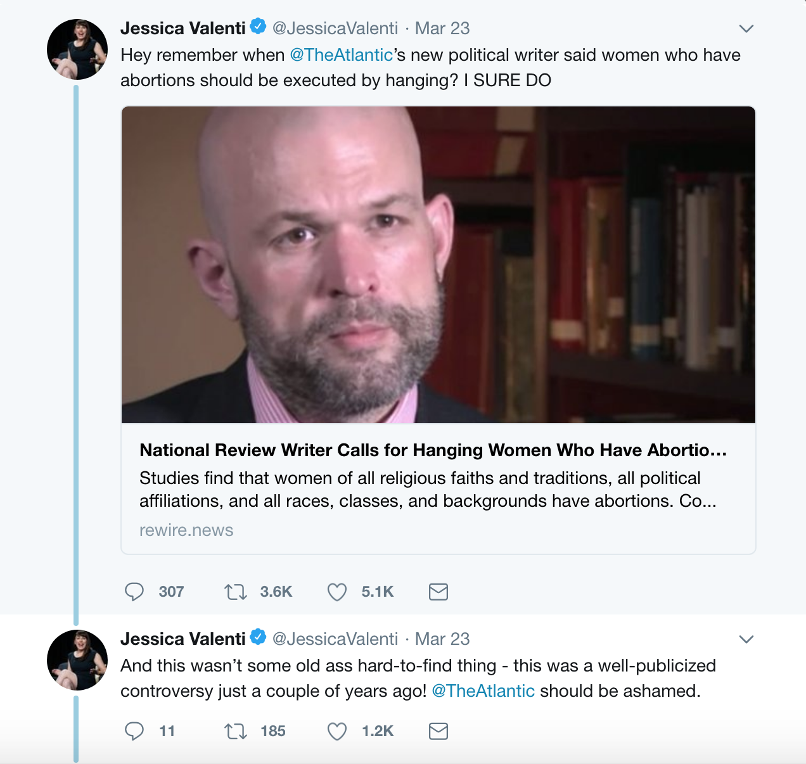Open the National Review Writer headline link
The width and height of the screenshot is (806, 764).
433,450
